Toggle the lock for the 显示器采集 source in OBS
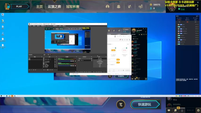Viewport: 201px width, 113px height. [x=57, y=62]
